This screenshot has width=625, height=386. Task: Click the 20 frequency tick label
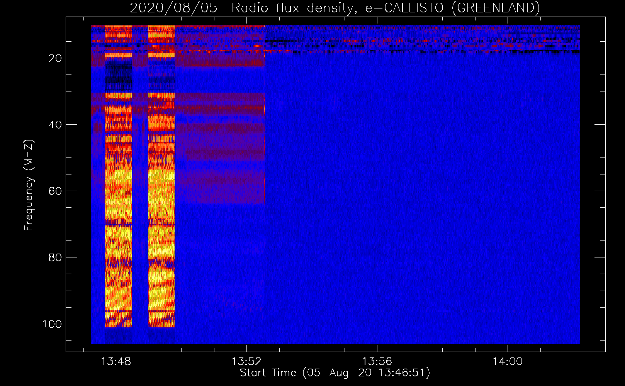55,58
